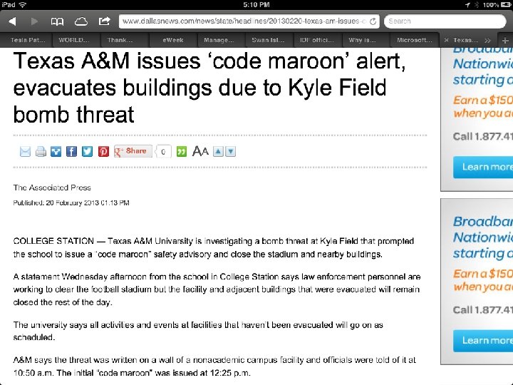Click the Google+ Share button

(x=133, y=151)
